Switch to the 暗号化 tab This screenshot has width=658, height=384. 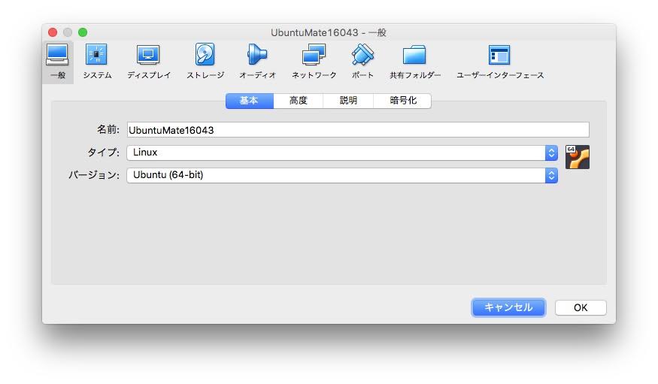coord(402,101)
